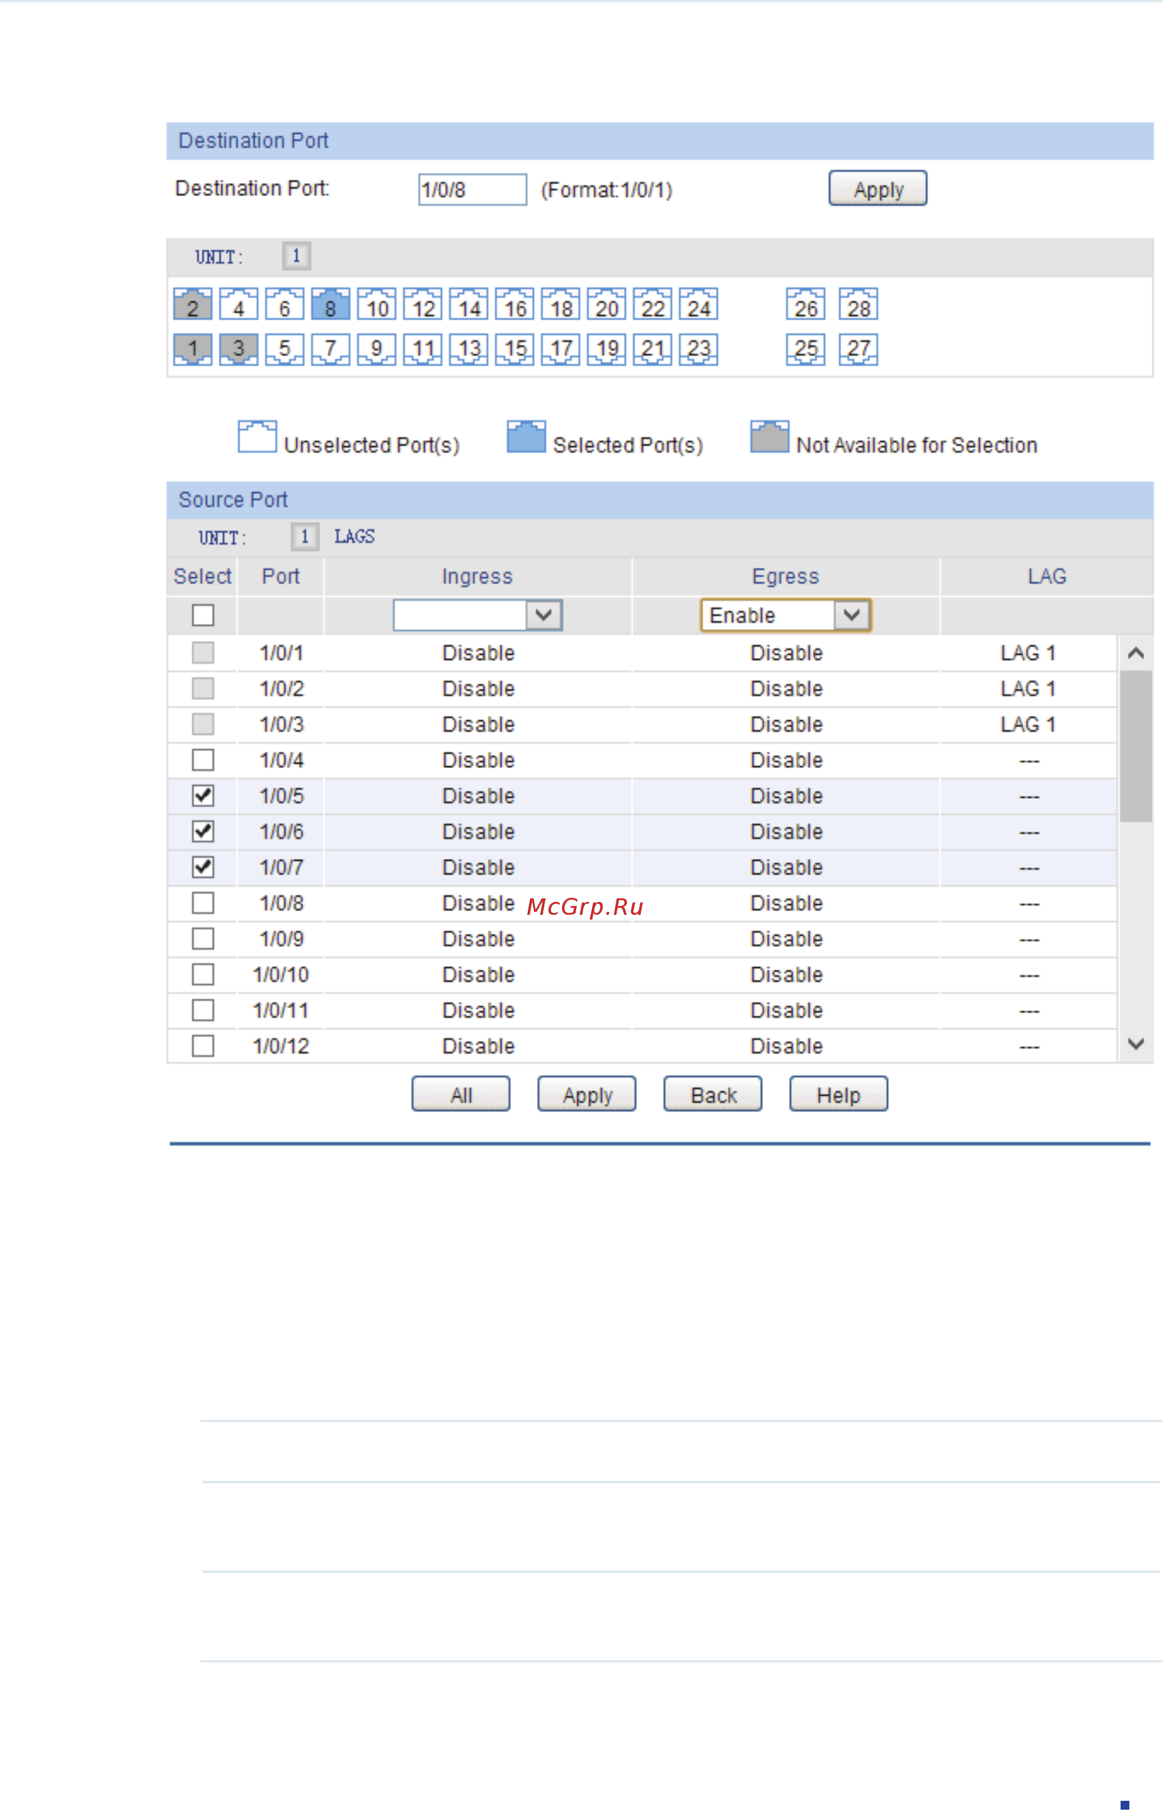Select port 4 icon in destination panel
Screen dimensions: 1163x1812
click(239, 305)
